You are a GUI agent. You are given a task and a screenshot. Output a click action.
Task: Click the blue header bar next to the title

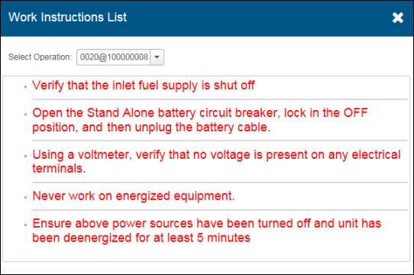pyautogui.click(x=259, y=18)
